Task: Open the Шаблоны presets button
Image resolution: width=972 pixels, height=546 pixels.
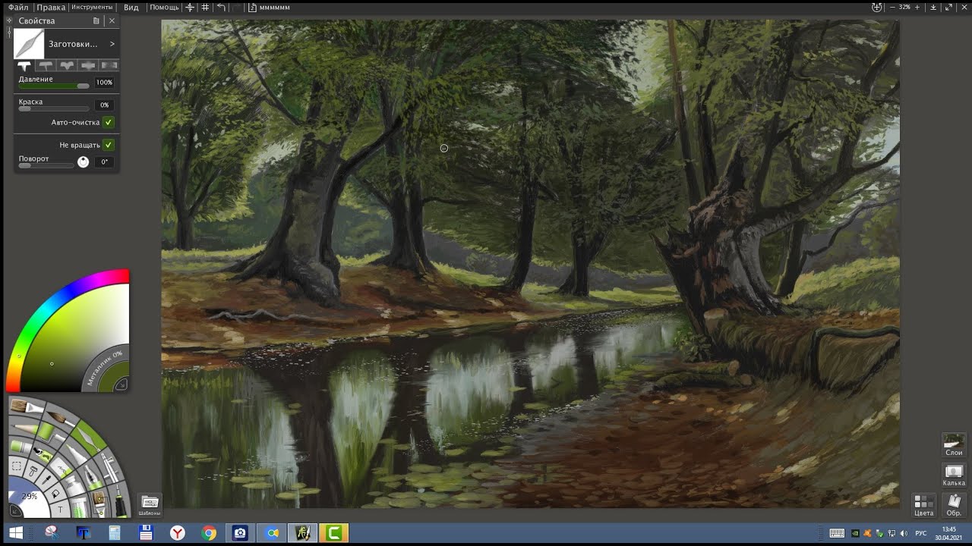Action: tap(150, 504)
